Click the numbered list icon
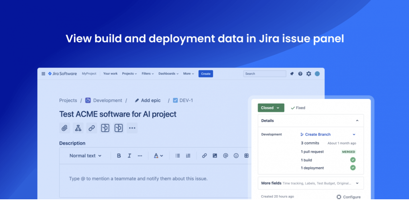The image size is (409, 201). click(x=188, y=156)
